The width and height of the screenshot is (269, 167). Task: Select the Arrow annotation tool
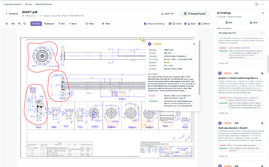point(73,24)
